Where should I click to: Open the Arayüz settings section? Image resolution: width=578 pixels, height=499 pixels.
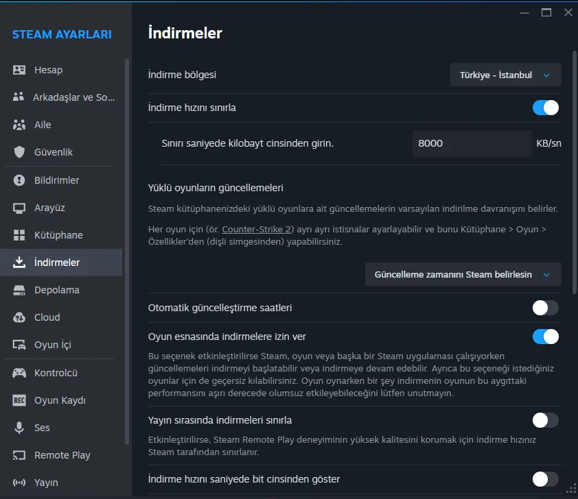[x=49, y=208]
